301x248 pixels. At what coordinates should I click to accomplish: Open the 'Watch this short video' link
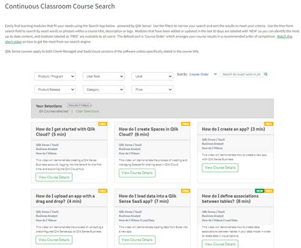[284, 36]
